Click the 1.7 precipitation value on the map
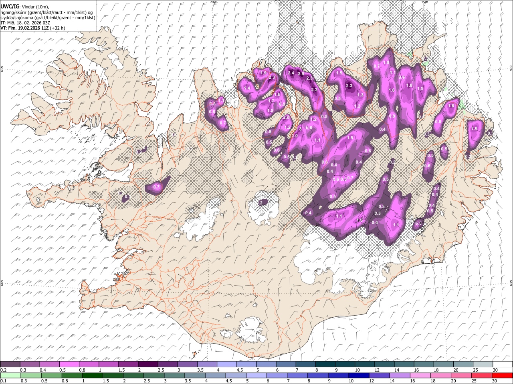This screenshot has width=513, height=384. (x=271, y=101)
